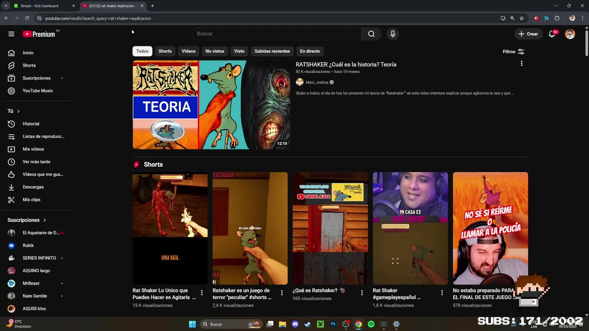Open Discord from the taskbar
589x331 pixels.
pos(295,324)
